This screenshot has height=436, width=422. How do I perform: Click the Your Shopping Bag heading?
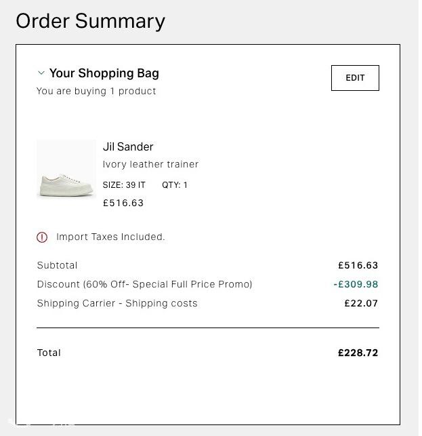coord(104,73)
